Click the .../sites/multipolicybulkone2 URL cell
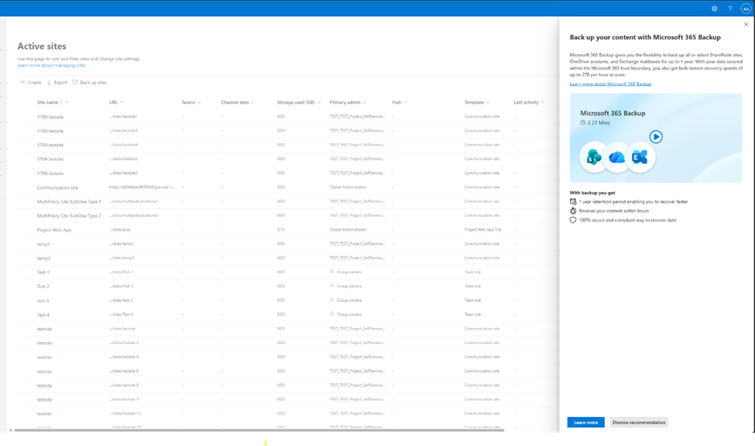The height and width of the screenshot is (446, 755). 133,215
